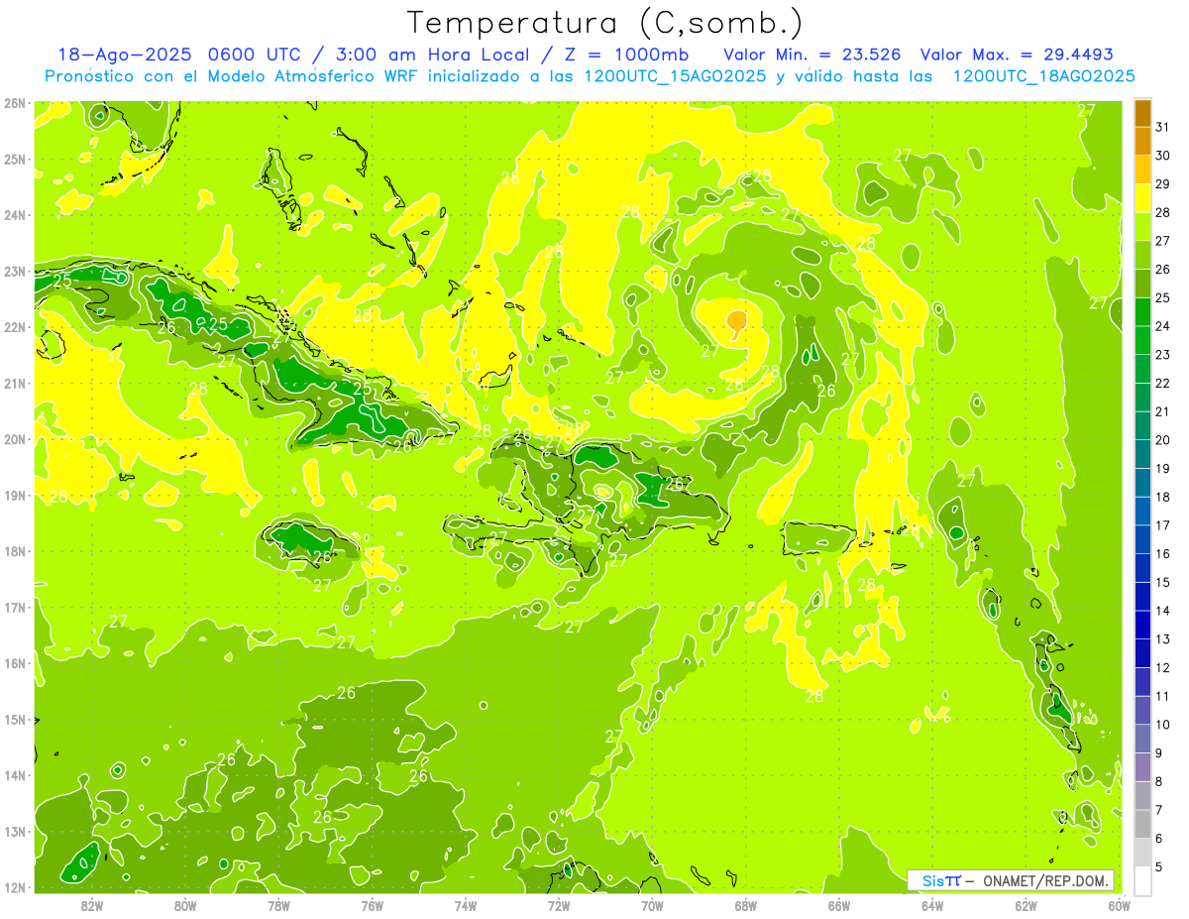Viewport: 1189px width, 919px height.
Task: Click the colorbar tick label 29
Action: coord(1163,184)
